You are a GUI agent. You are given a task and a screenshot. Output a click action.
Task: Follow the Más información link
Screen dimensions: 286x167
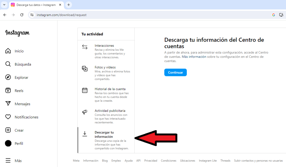point(194,57)
